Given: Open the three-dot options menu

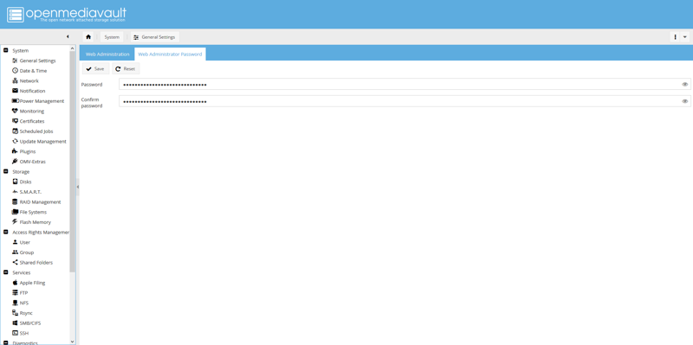Looking at the screenshot, I should click(676, 37).
